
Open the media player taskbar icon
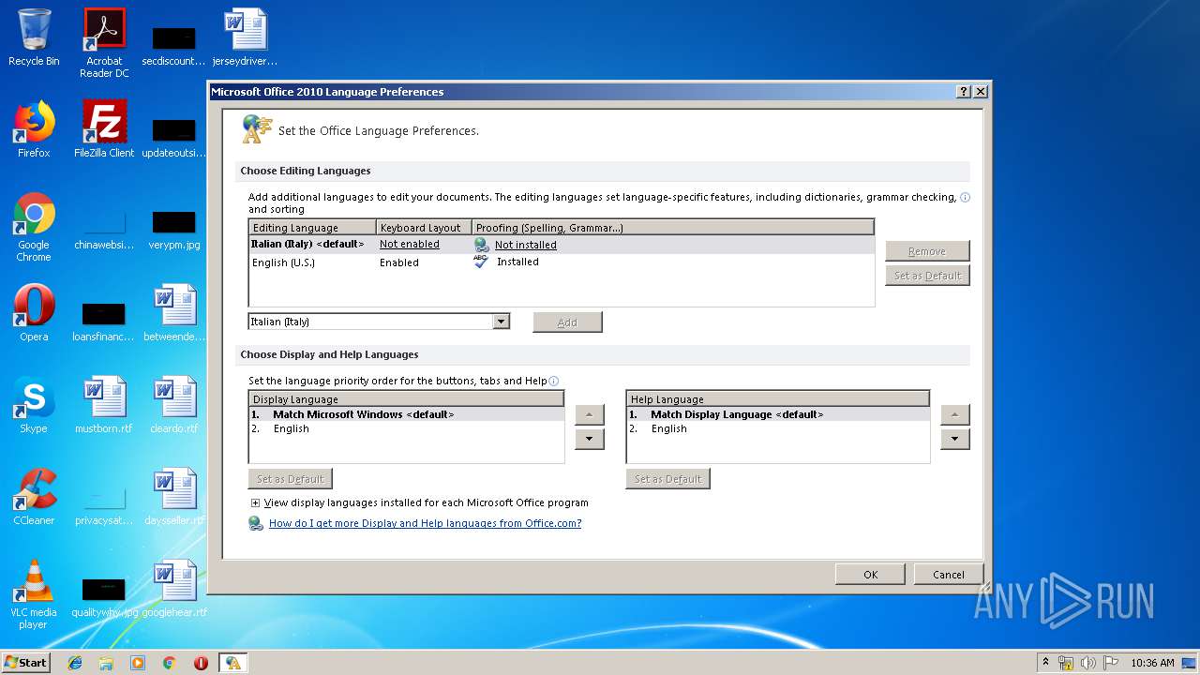[x=138, y=663]
